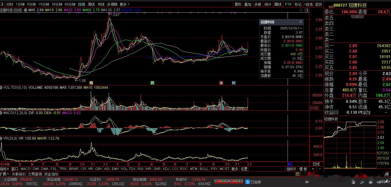391x187 pixels.
Task: Expand the 更多 period options chevron
Action: click(128, 4)
